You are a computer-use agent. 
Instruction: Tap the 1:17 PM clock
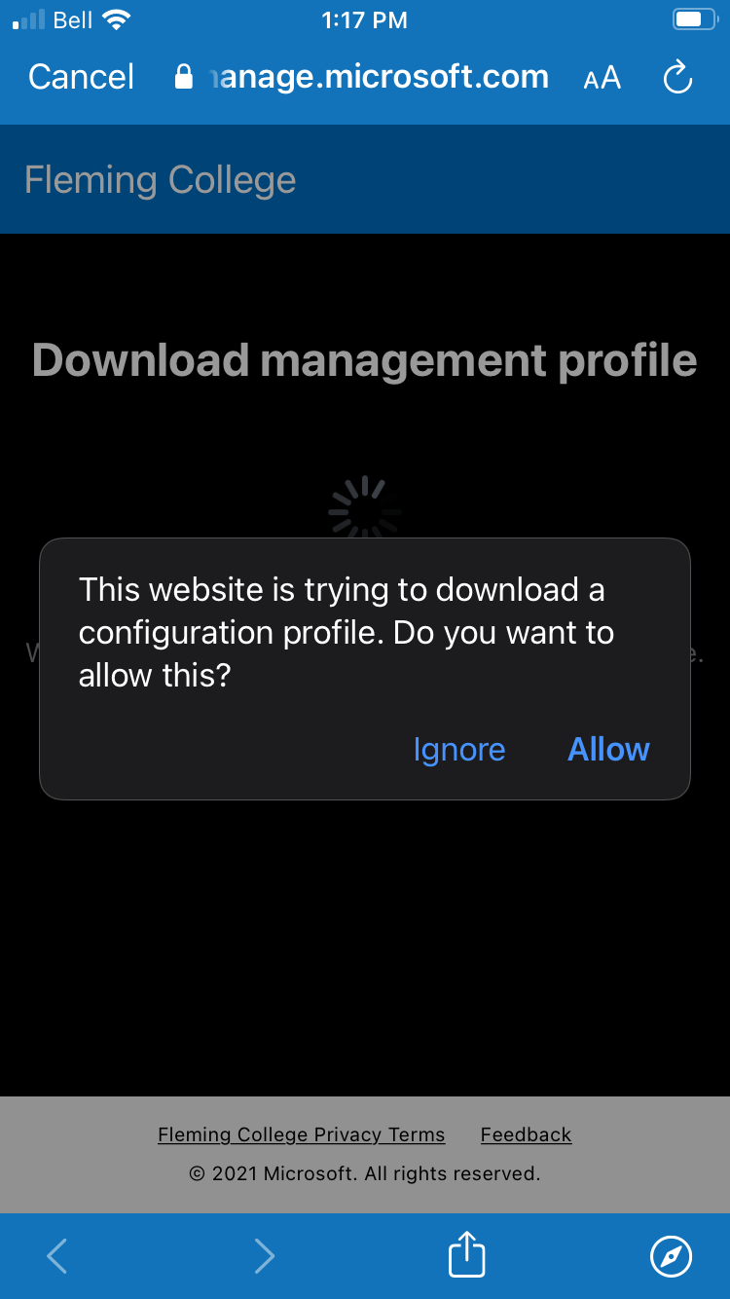point(364,19)
